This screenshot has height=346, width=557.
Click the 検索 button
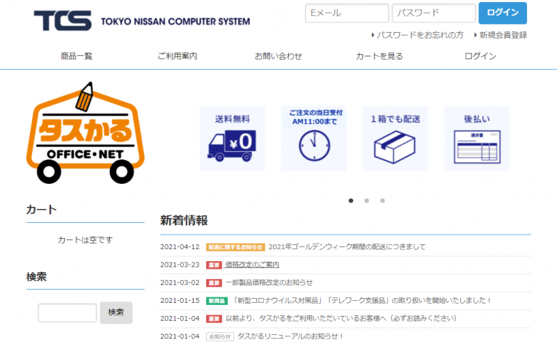(116, 313)
